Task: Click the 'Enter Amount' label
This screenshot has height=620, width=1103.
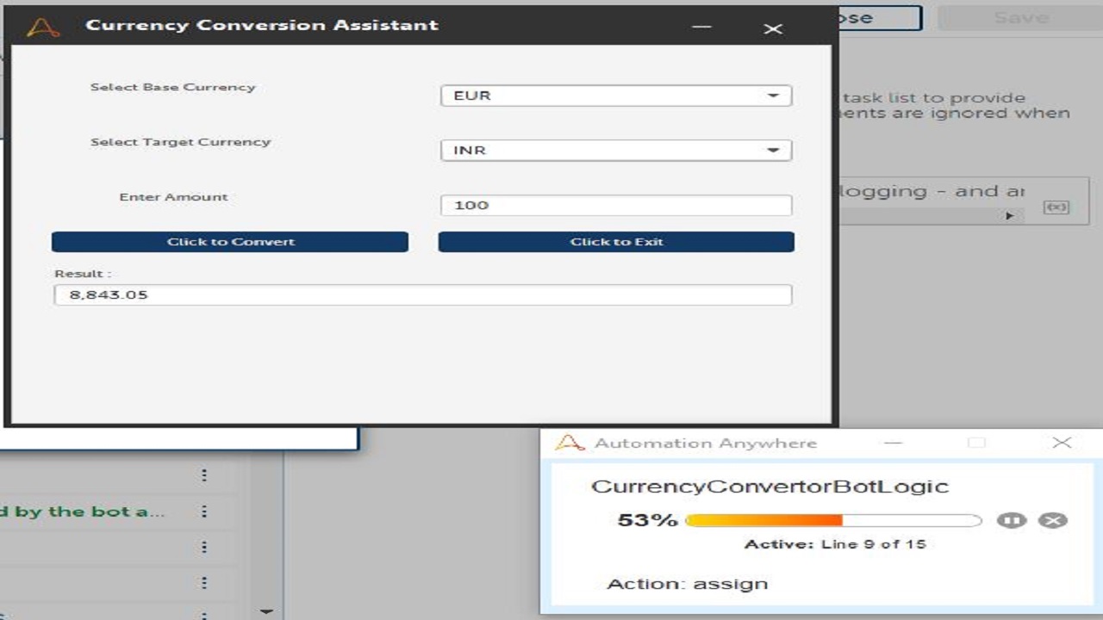Action: click(x=174, y=197)
